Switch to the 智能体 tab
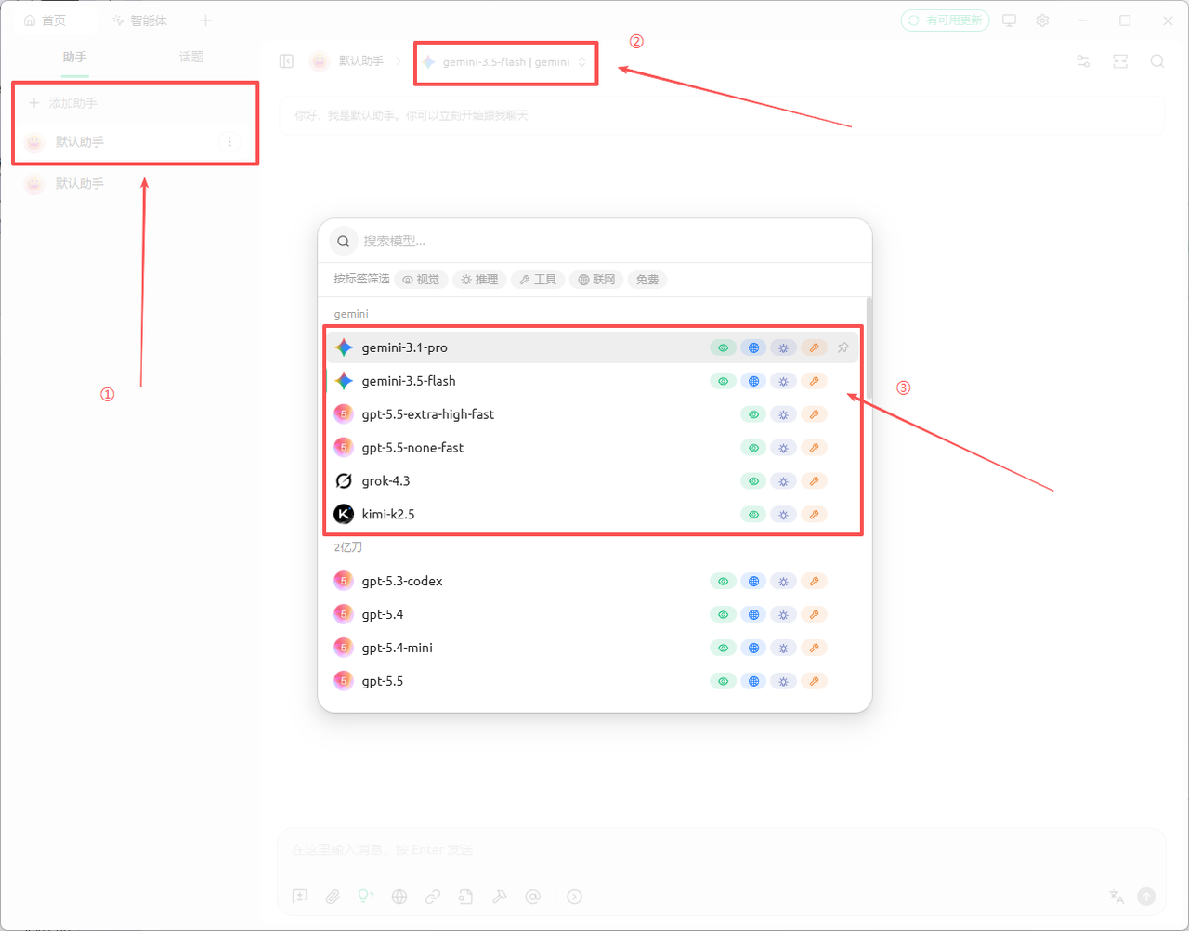Viewport: 1189px width, 931px height. tap(140, 20)
